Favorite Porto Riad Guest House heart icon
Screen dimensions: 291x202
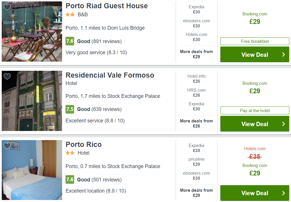(x=7, y=7)
